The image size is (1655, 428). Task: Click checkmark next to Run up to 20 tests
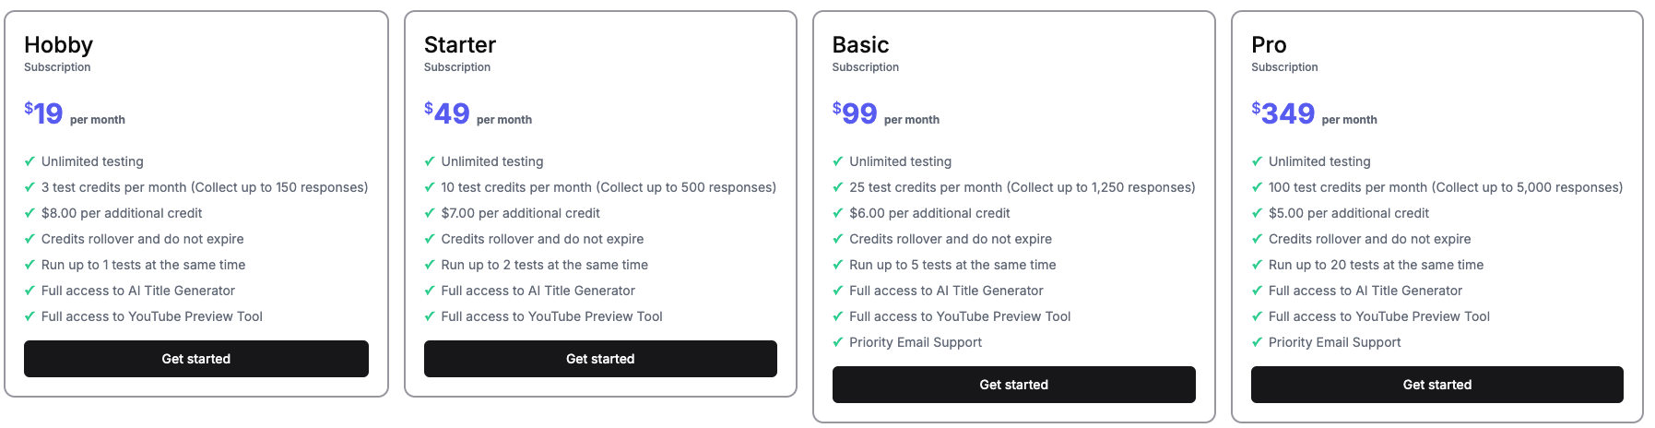pos(1257,265)
